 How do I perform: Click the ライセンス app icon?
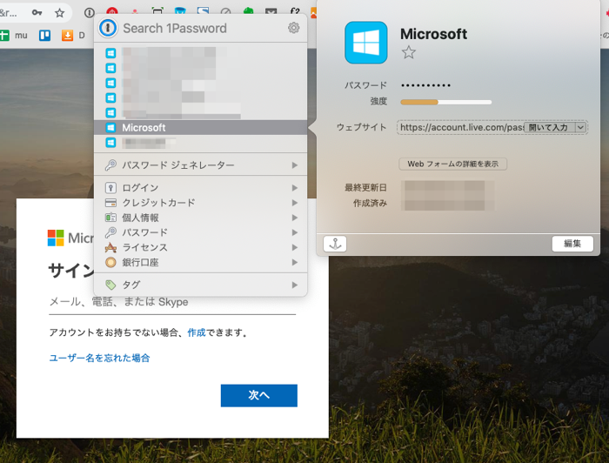pos(110,247)
